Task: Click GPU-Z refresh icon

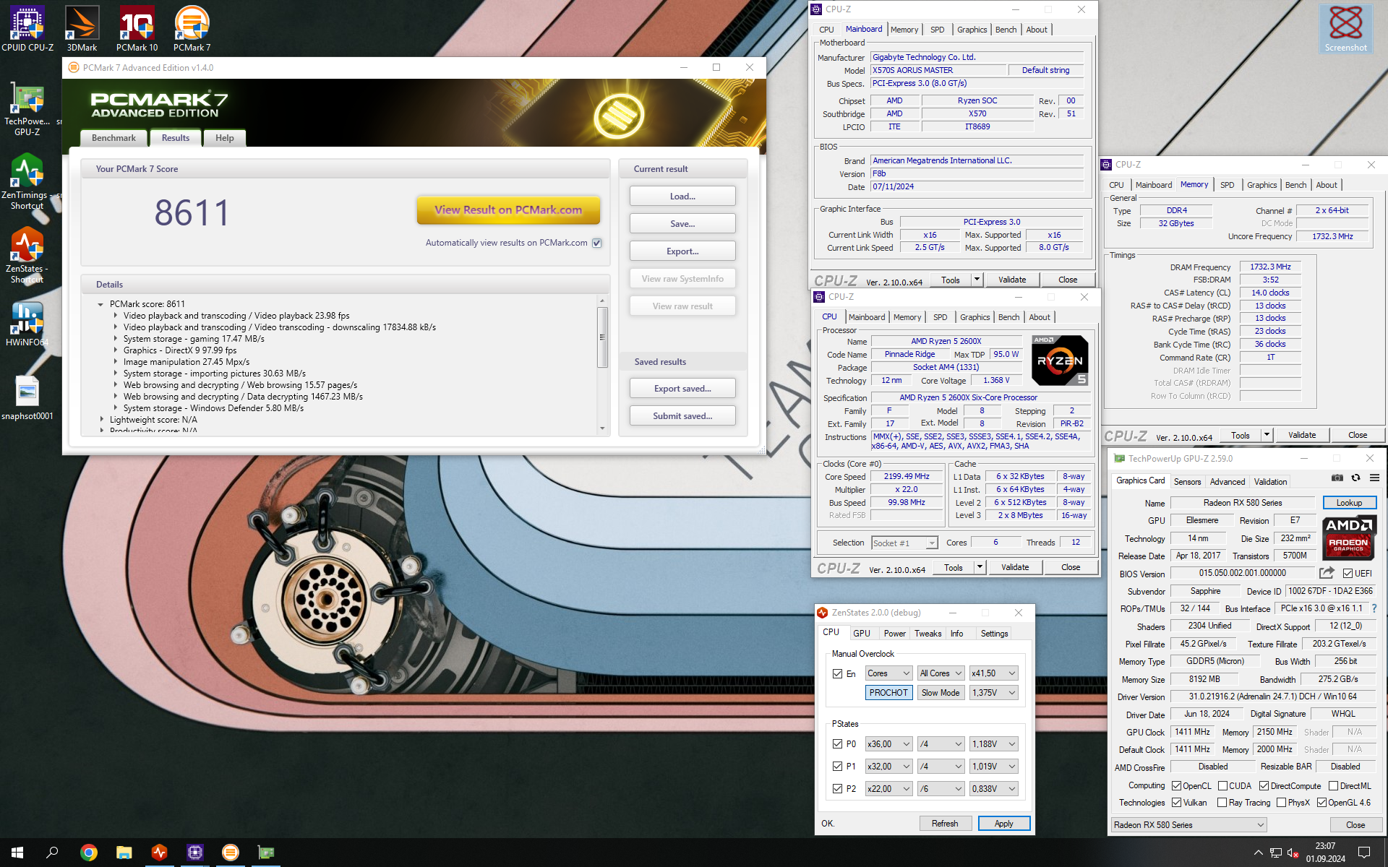Action: click(x=1356, y=478)
